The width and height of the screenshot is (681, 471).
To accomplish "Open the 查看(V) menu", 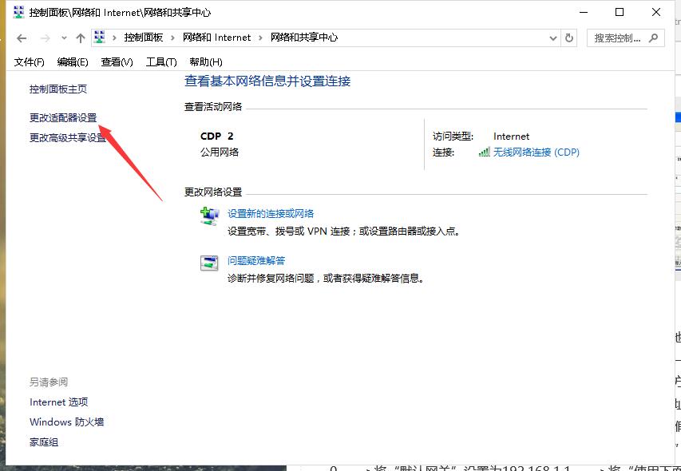I will click(x=117, y=62).
